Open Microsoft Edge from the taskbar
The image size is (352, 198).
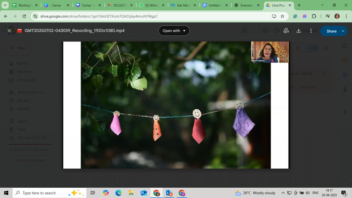tap(118, 193)
